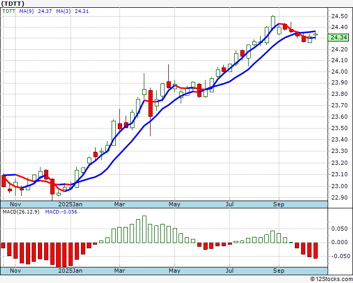Click the 24.10 price axis label
Viewport: 353px width, 283px height.
(340, 60)
